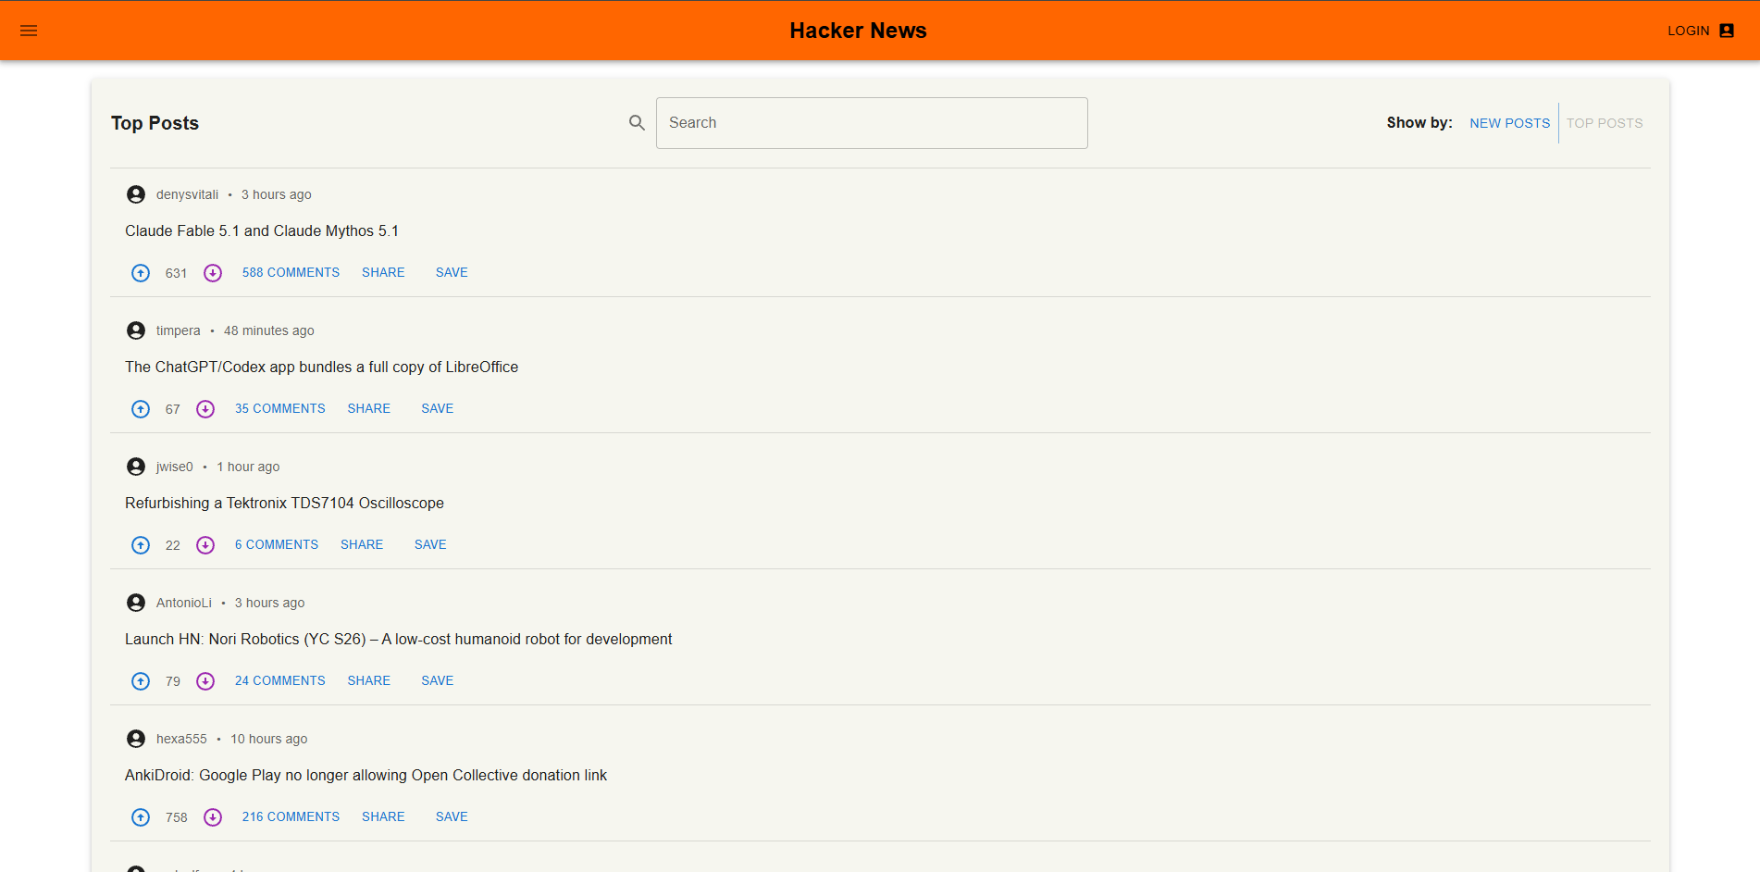Click denysvitali's avatar icon
1760x872 pixels.
[x=136, y=194]
